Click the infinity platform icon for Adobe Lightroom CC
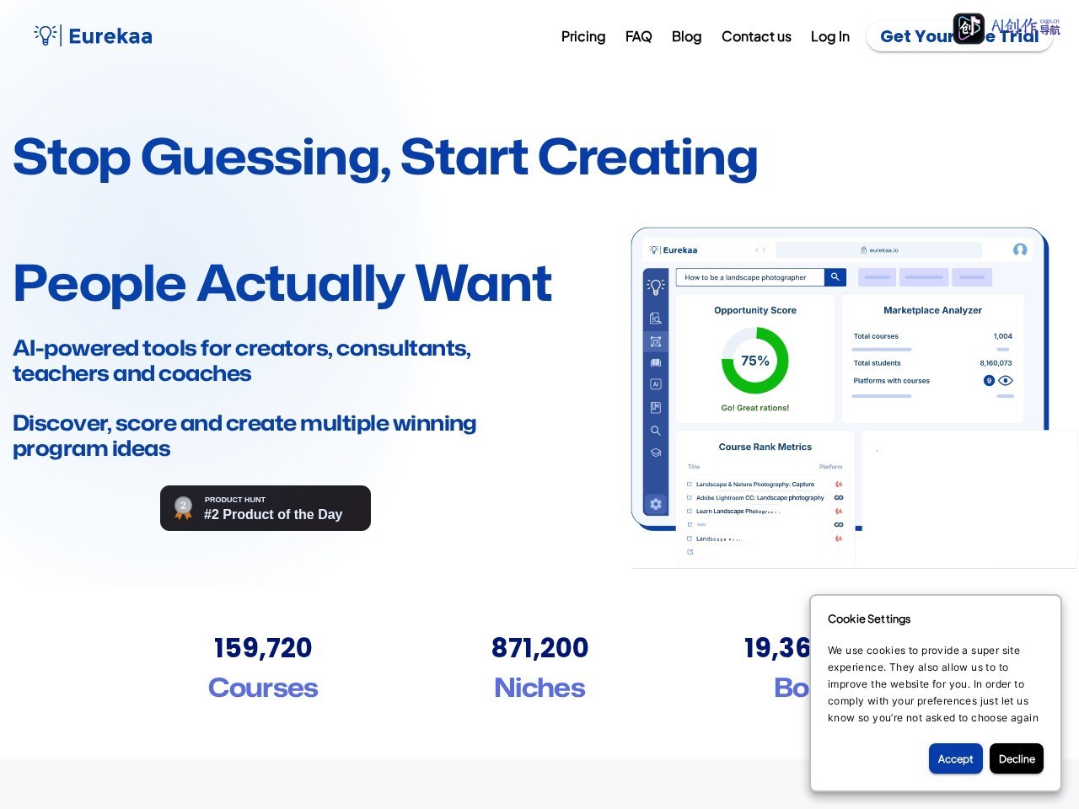This screenshot has height=809, width=1079. [x=839, y=498]
